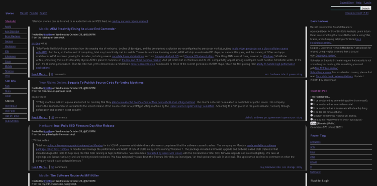Screen dimensions: 377x186
Task: Pick the 'costumed as an earthling' radio button
Action: click(x=312, y=100)
